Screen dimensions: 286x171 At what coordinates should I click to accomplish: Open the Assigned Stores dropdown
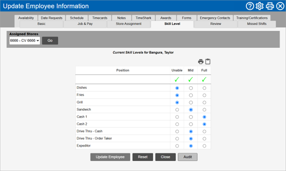coord(25,40)
